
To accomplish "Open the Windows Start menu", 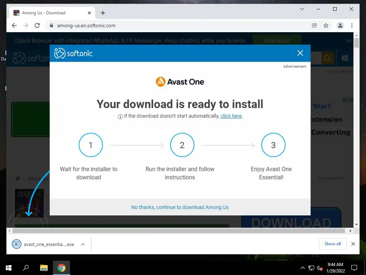I will tap(9, 268).
